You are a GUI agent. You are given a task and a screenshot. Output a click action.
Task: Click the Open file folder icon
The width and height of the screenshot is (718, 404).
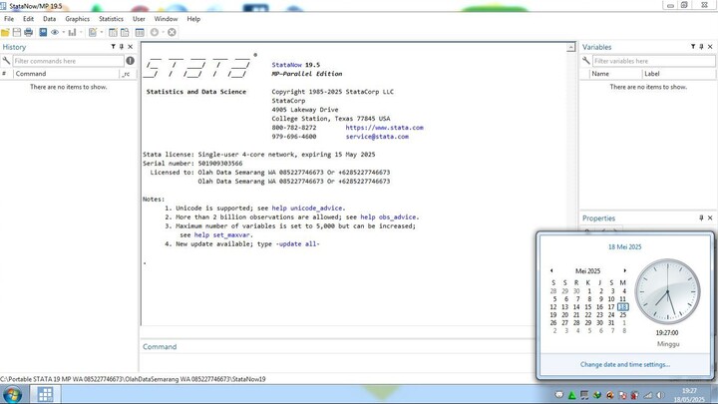coord(5,32)
